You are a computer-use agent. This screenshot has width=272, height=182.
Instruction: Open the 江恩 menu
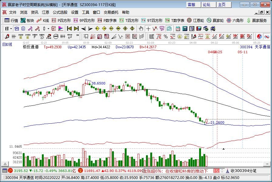coord(46,12)
